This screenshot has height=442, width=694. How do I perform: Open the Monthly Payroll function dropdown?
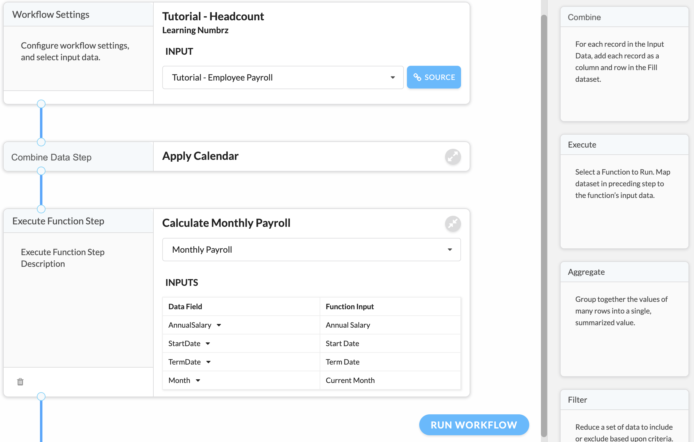(x=311, y=250)
